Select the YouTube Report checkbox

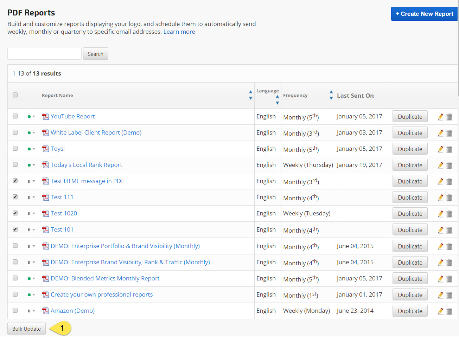tap(15, 116)
